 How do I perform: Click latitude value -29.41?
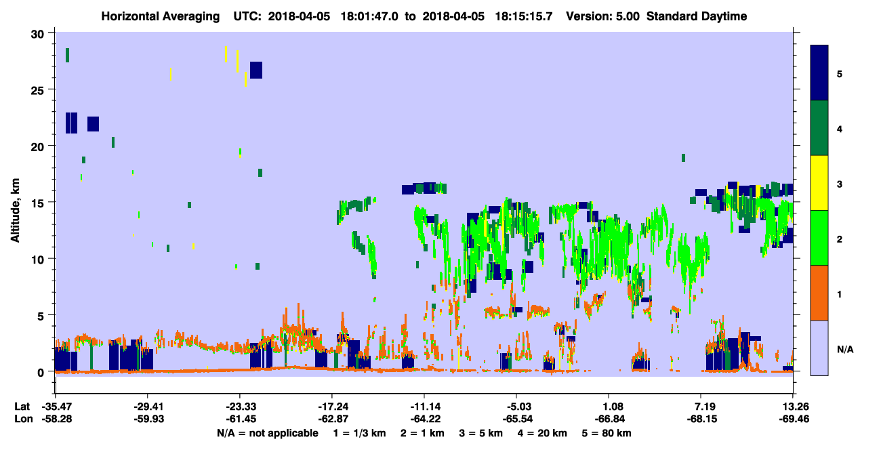pos(147,407)
